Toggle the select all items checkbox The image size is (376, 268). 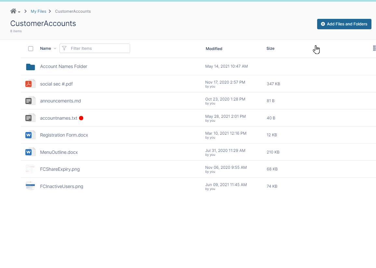(31, 48)
